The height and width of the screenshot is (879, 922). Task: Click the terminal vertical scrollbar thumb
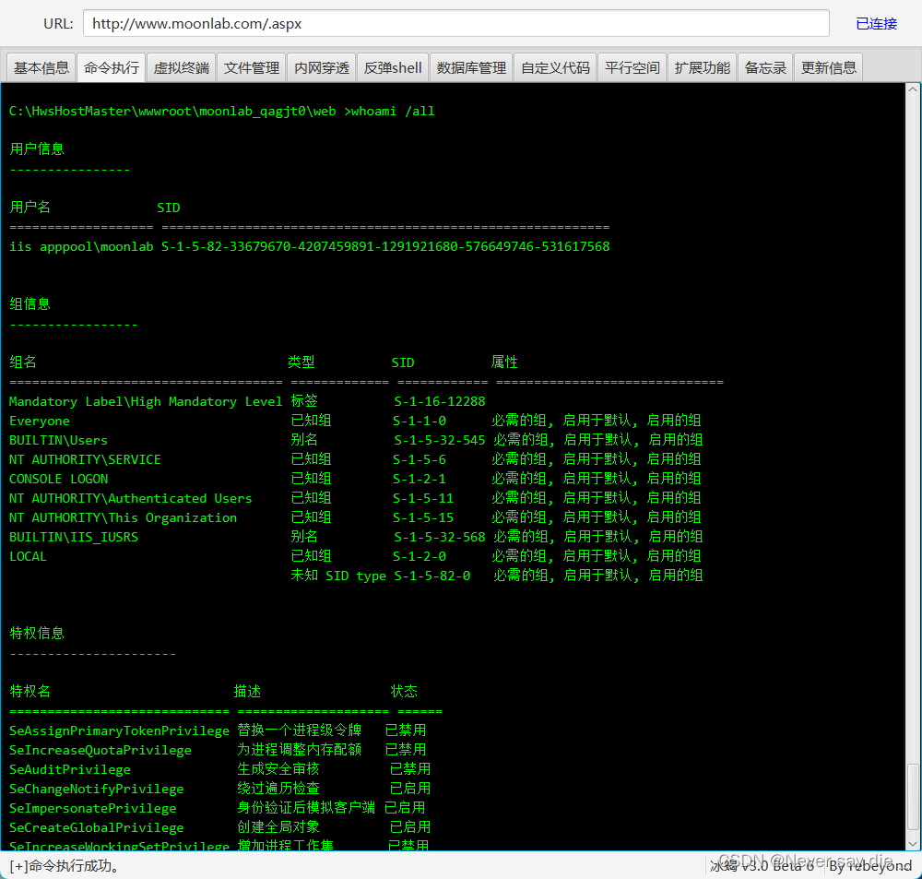tap(913, 796)
